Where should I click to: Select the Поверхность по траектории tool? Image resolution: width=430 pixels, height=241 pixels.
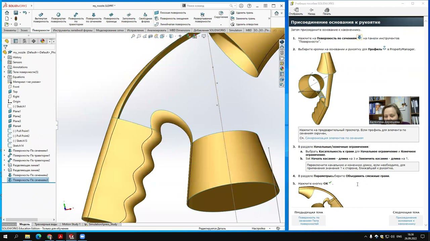click(x=76, y=19)
